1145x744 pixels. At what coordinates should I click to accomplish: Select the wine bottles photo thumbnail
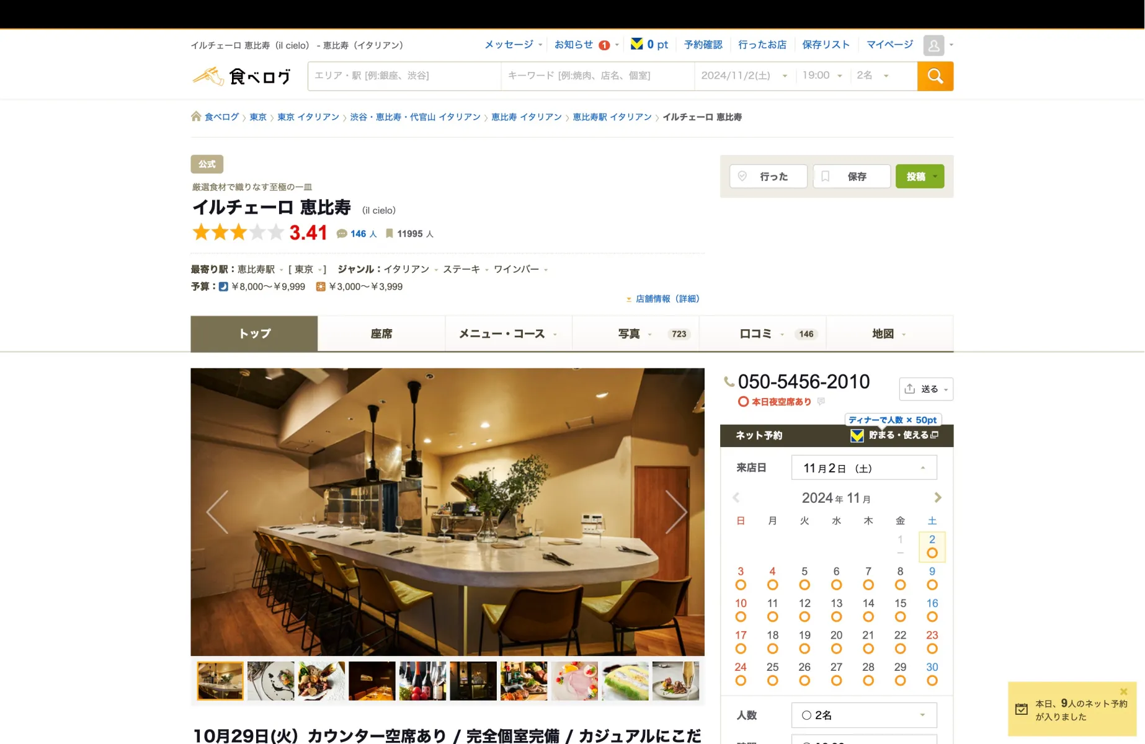[422, 681]
